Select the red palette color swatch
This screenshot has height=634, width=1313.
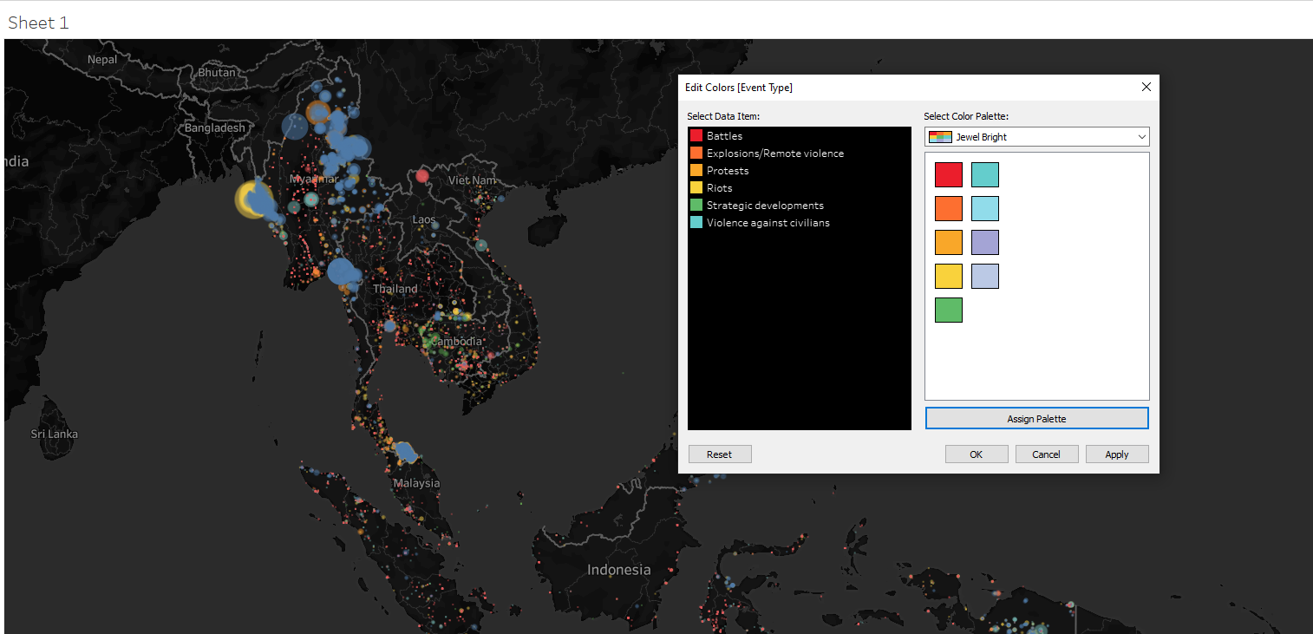click(948, 174)
